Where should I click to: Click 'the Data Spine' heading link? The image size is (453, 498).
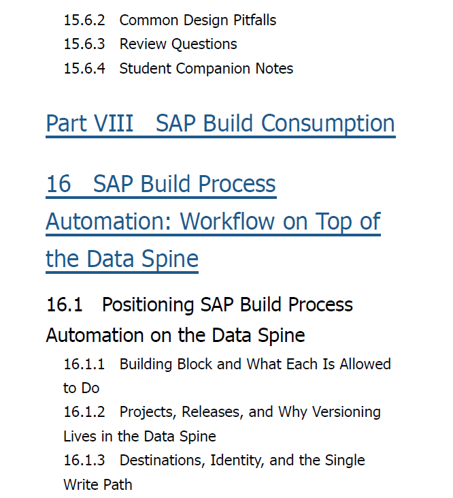122,259
